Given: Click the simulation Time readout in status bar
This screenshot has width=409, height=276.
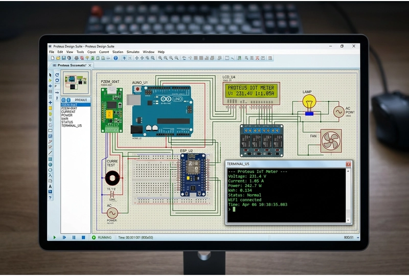Looking at the screenshot, I should [135, 237].
